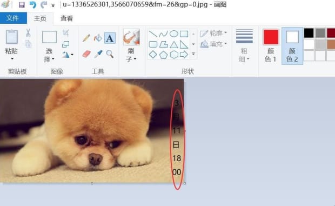
Task: Select the Right arrow shape
Action: click(x=184, y=55)
